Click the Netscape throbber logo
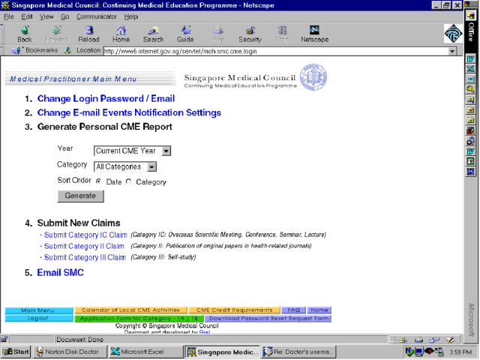The height and width of the screenshot is (360, 480). [x=453, y=33]
